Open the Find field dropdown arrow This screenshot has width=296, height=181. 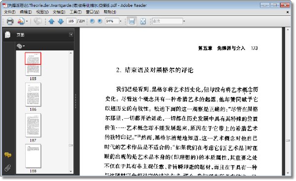[x=184, y=21]
